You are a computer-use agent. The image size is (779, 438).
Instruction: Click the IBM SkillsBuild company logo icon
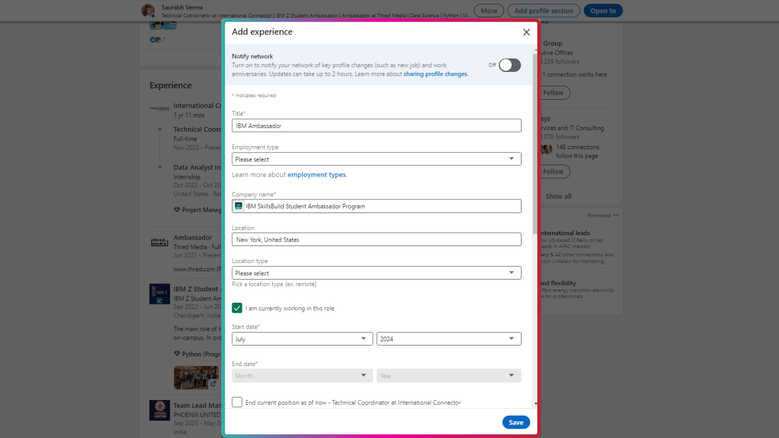239,206
